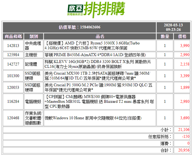Click quantity 1 in the MasterBox row
The height and width of the screenshot is (155, 192).
[x=165, y=102]
